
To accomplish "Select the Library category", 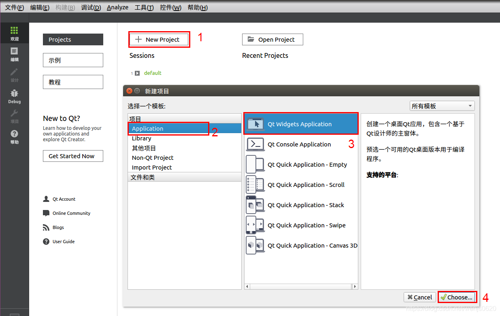I will click(x=185, y=138).
